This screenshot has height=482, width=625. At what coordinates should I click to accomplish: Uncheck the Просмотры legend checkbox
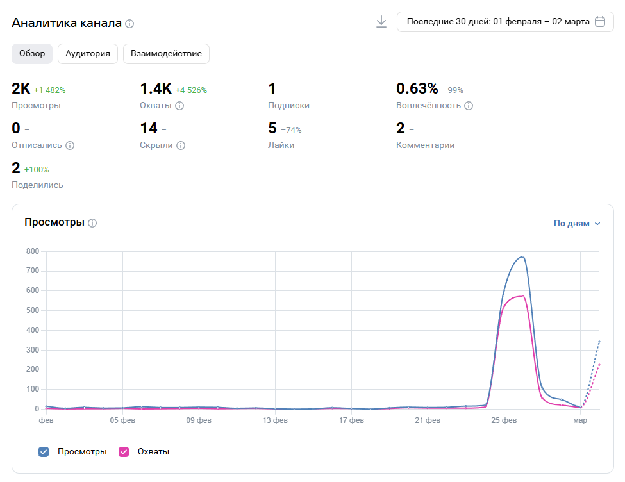(x=44, y=452)
